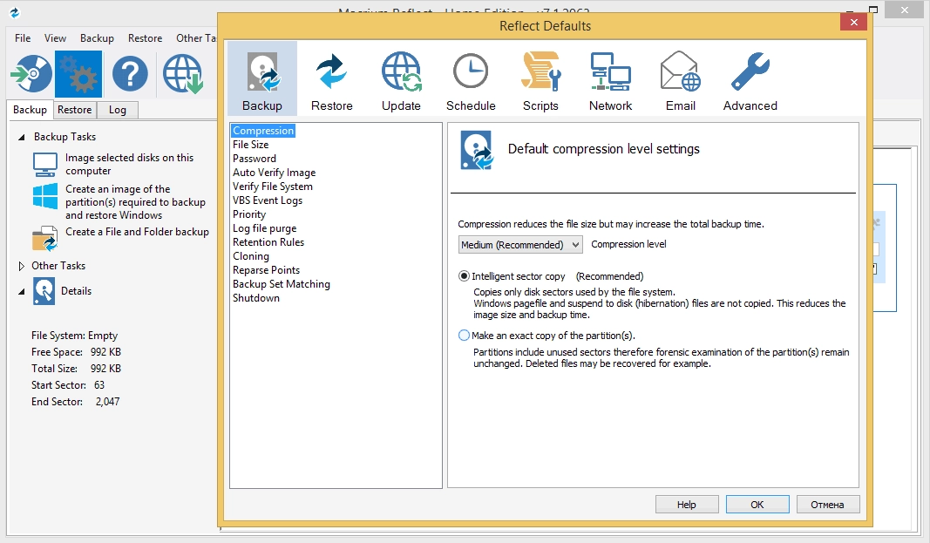Close the Reflect Defaults dialog
The width and height of the screenshot is (930, 543).
(x=853, y=23)
